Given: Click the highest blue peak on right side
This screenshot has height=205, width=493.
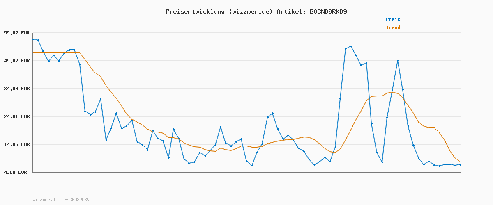Looking at the screenshot, I should [x=351, y=46].
